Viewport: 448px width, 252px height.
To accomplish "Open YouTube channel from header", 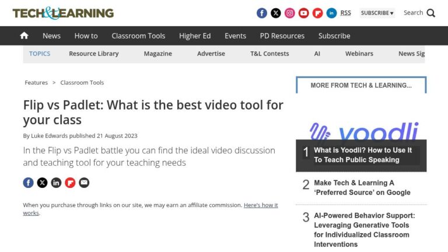I will click(304, 13).
